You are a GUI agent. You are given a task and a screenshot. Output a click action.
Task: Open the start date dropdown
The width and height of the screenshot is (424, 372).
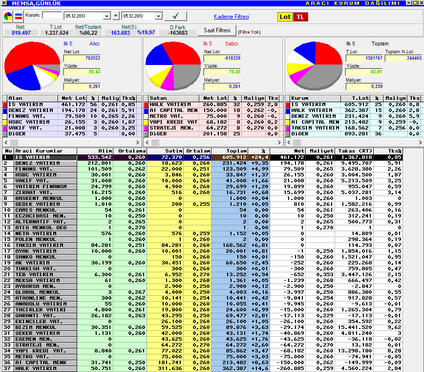click(107, 16)
